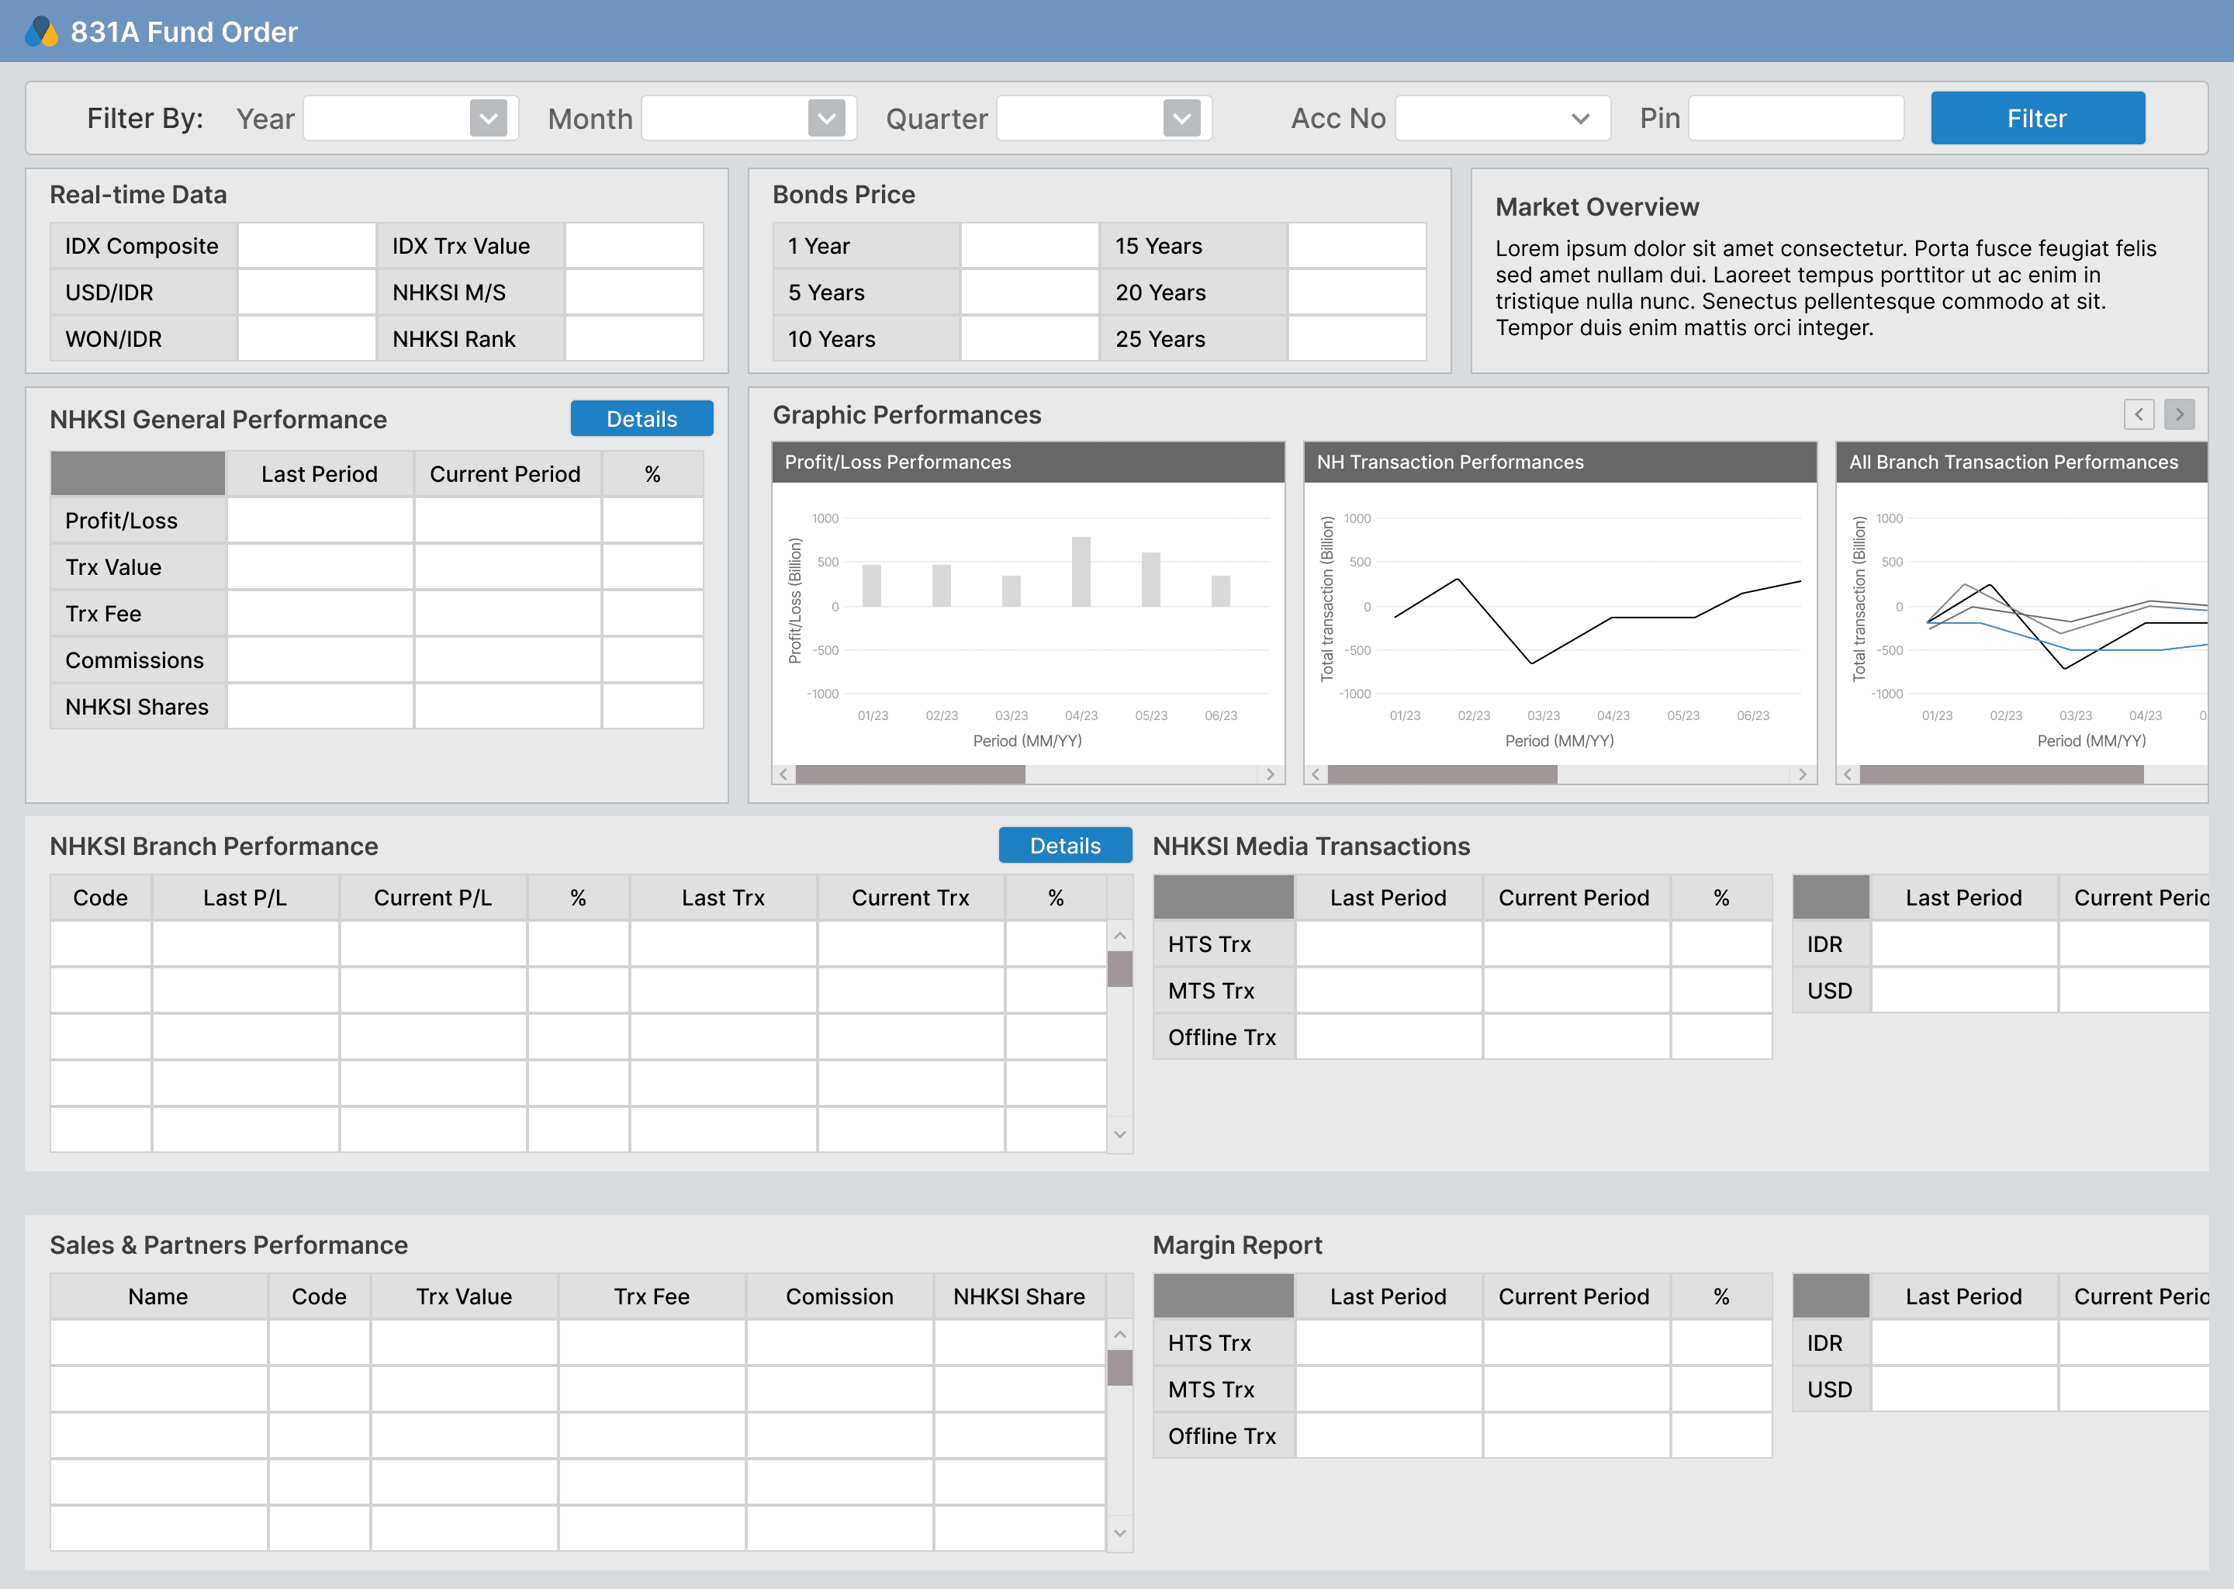Click the All Branch chart scrollbar thumb
This screenshot has height=1589, width=2234.
(2001, 774)
